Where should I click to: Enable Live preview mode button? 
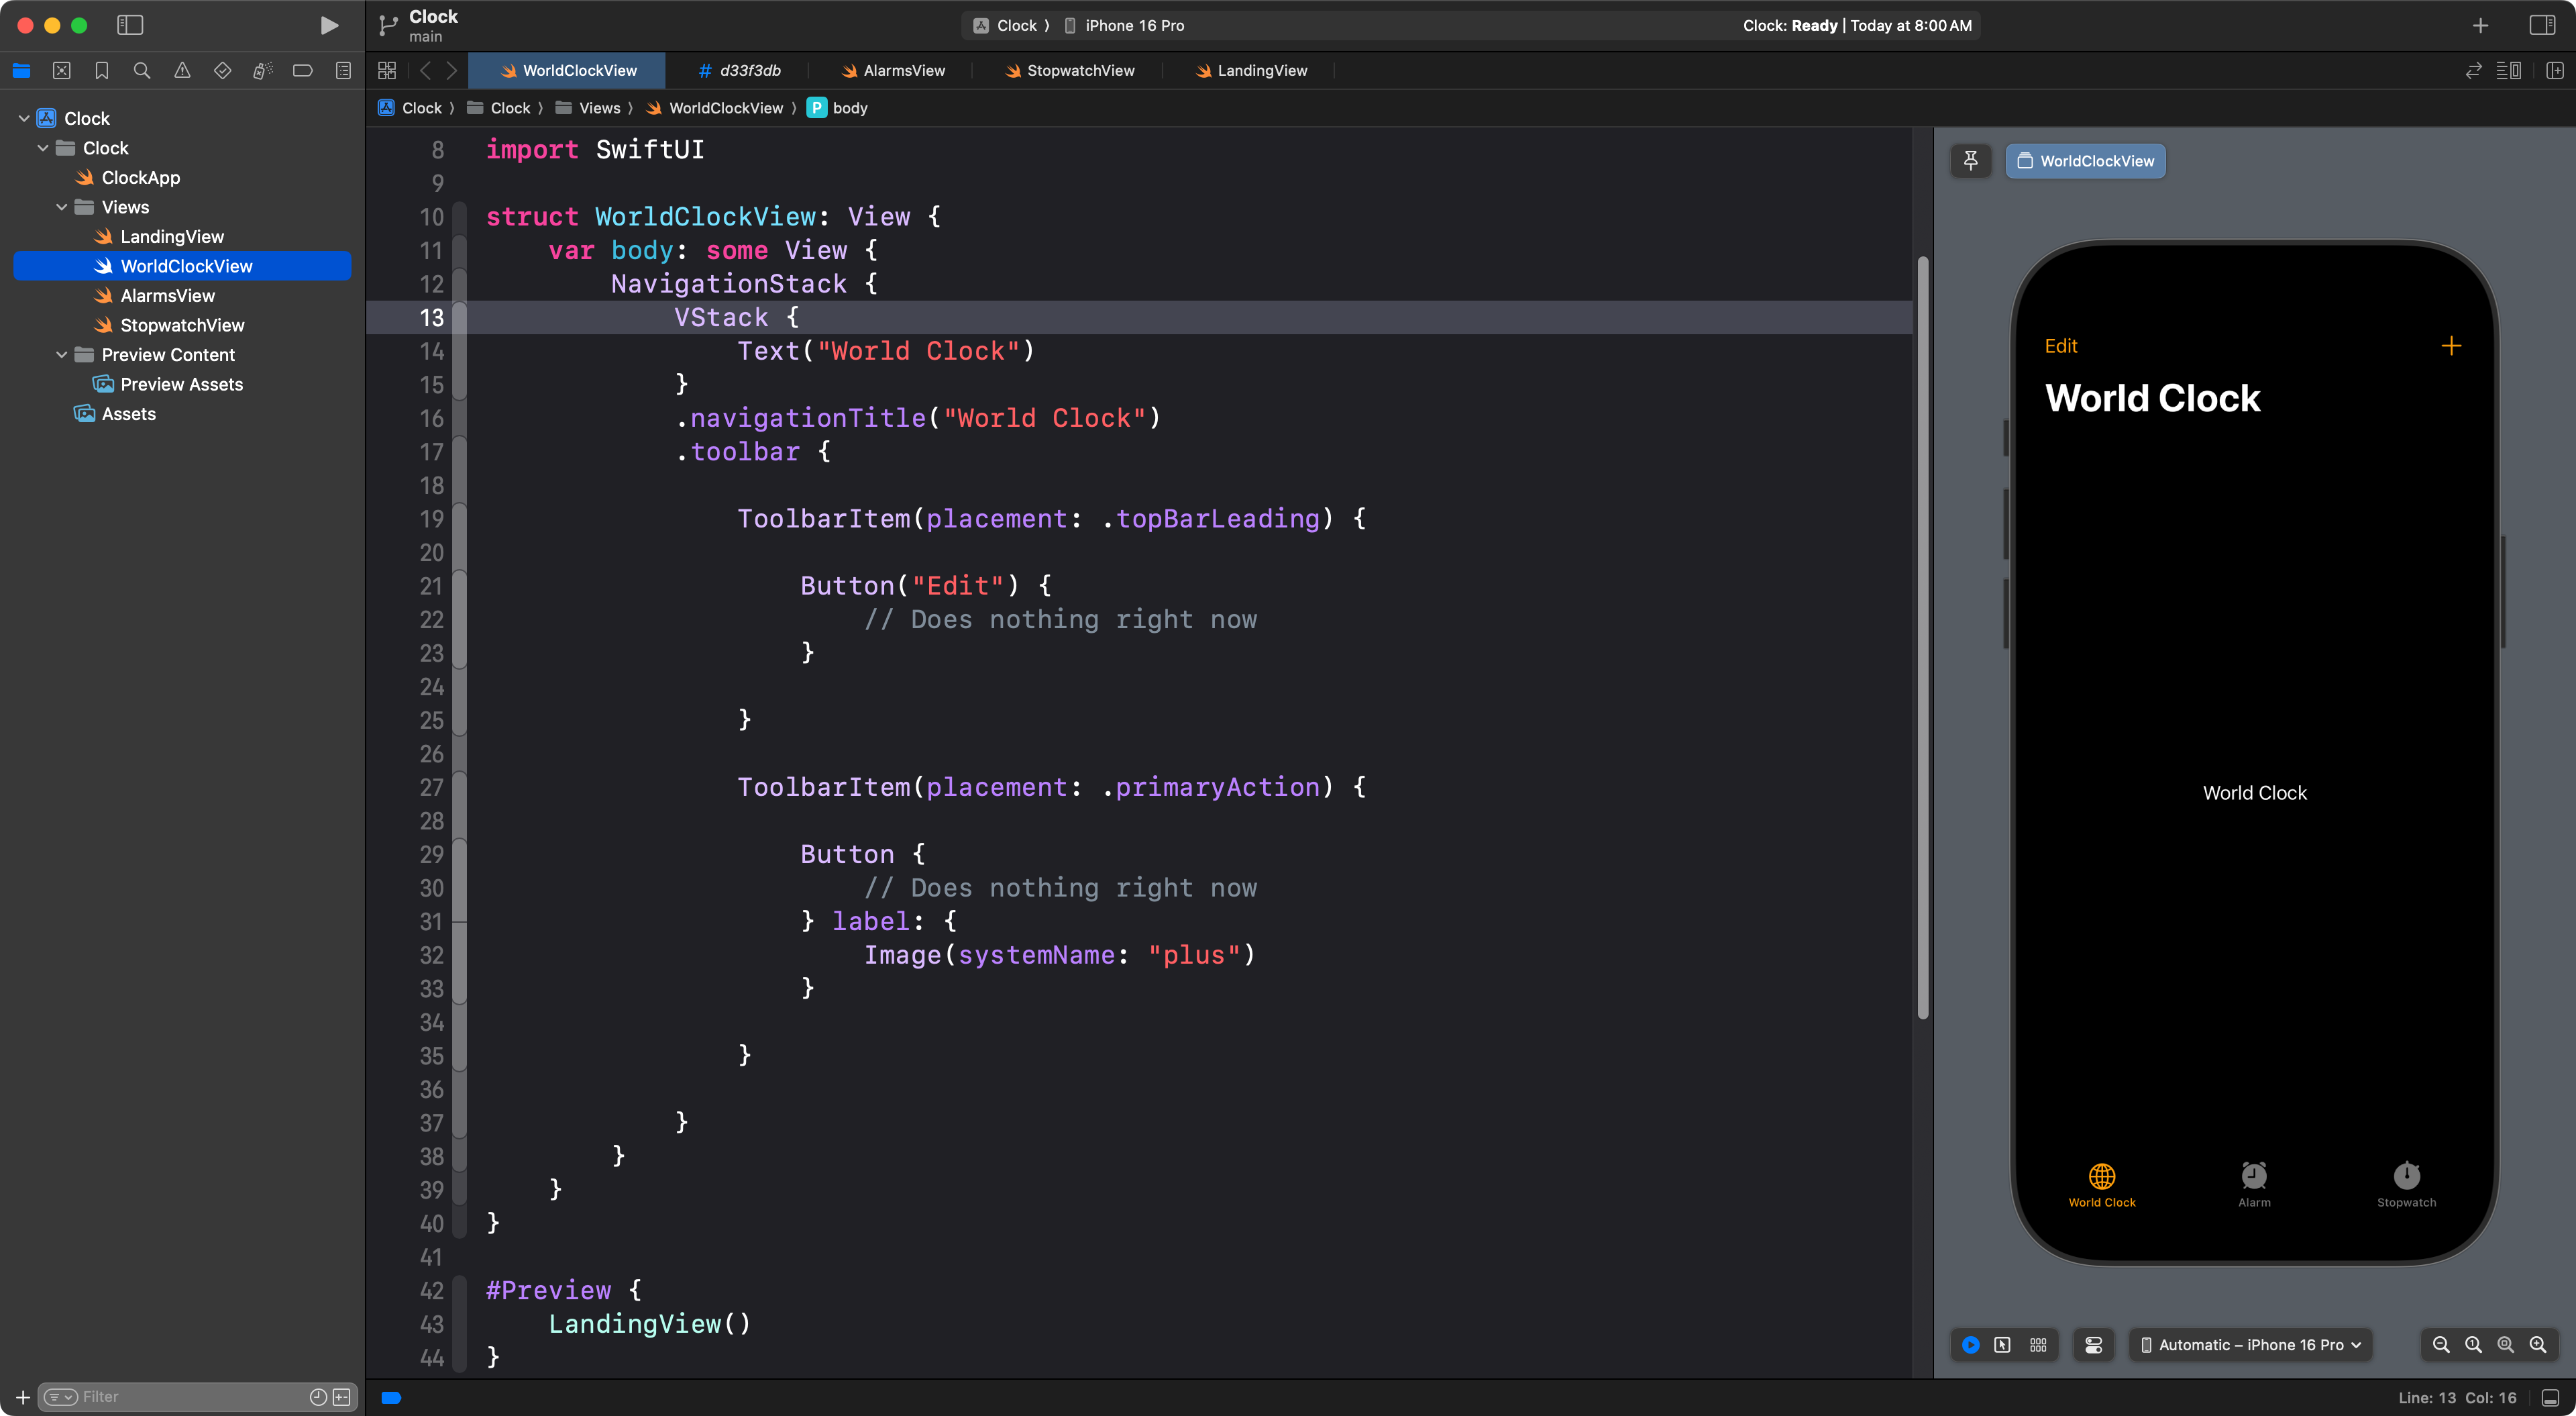tap(1970, 1345)
